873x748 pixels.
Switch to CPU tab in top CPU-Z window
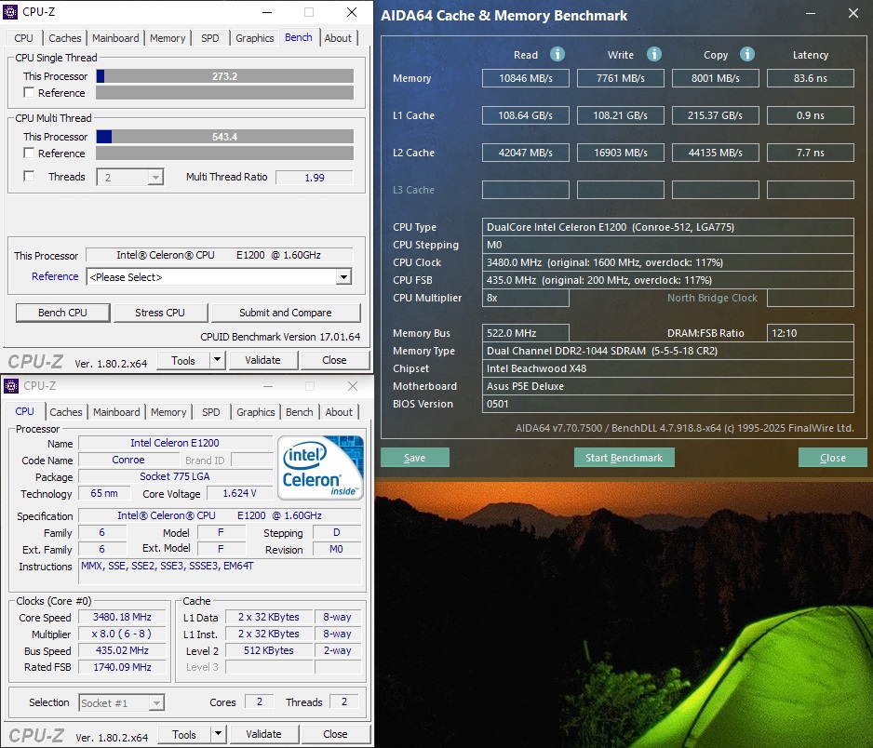coord(23,38)
